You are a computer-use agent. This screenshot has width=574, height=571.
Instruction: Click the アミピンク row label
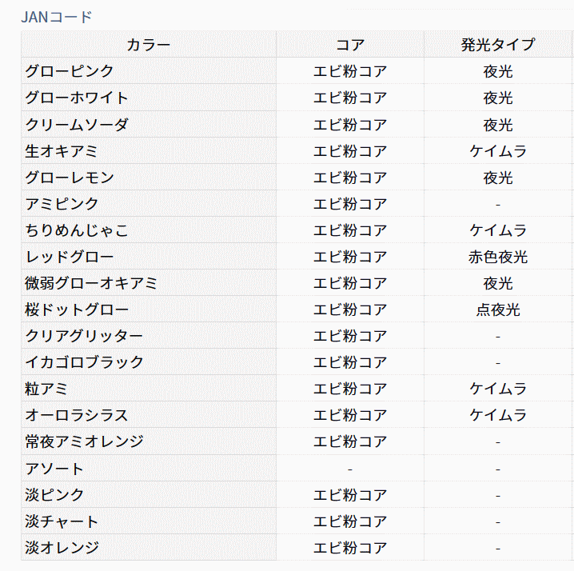(x=62, y=204)
